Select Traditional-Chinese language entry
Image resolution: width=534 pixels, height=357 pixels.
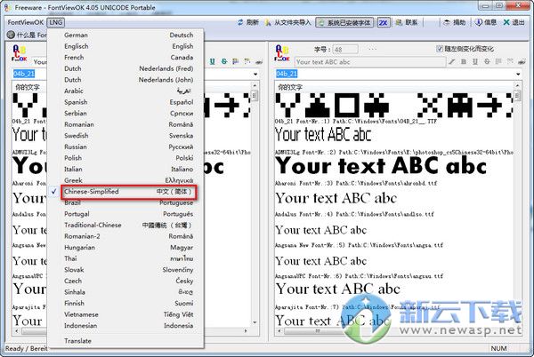pos(125,226)
